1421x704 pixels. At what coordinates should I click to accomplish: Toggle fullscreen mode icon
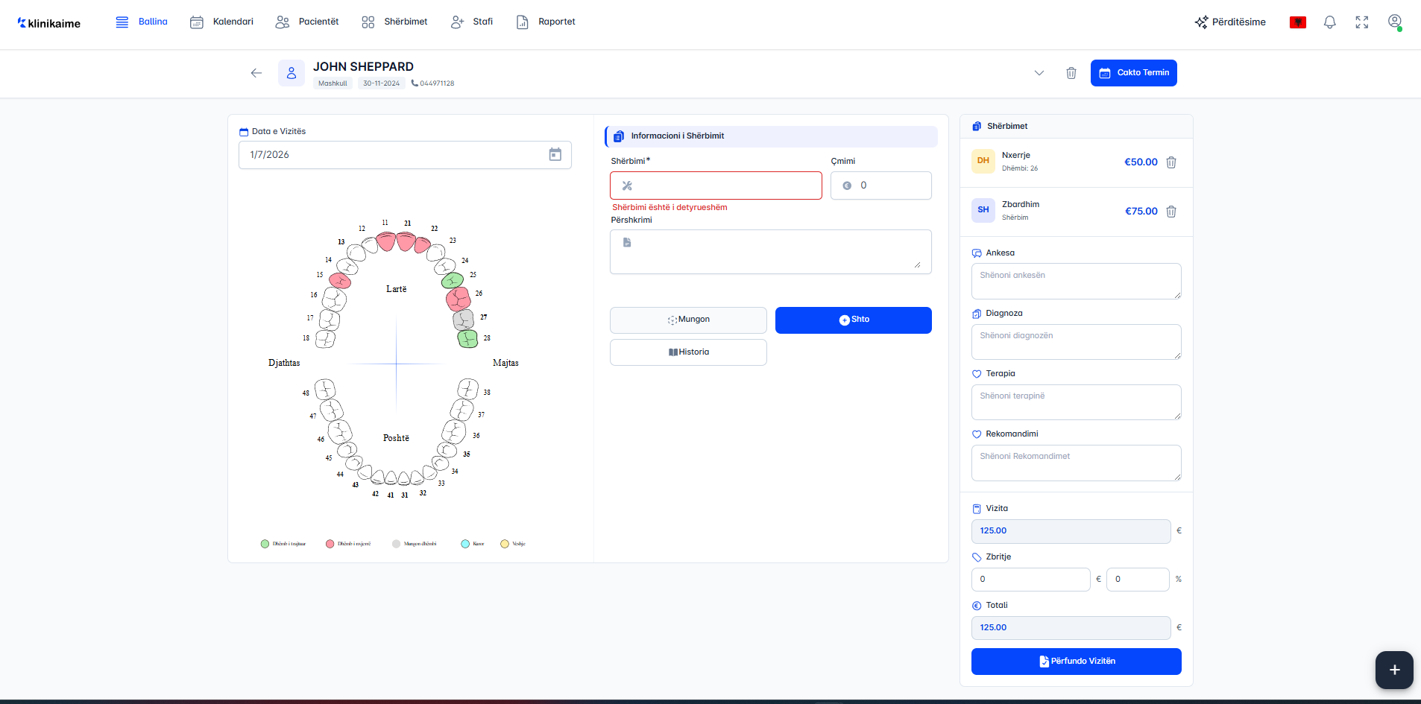point(1361,22)
